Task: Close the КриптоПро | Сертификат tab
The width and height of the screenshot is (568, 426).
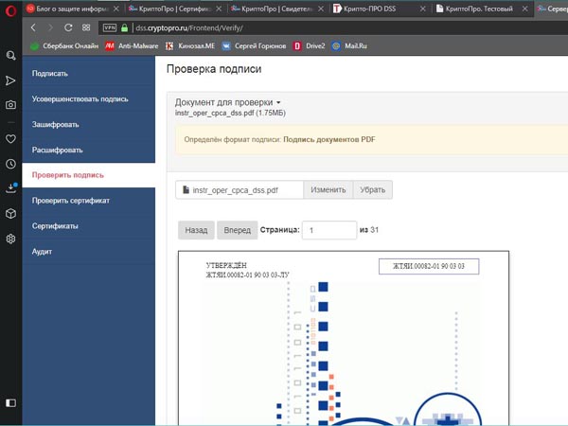Action: pyautogui.click(x=219, y=9)
